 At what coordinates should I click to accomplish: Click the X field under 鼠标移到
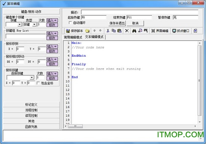click(x=20, y=49)
